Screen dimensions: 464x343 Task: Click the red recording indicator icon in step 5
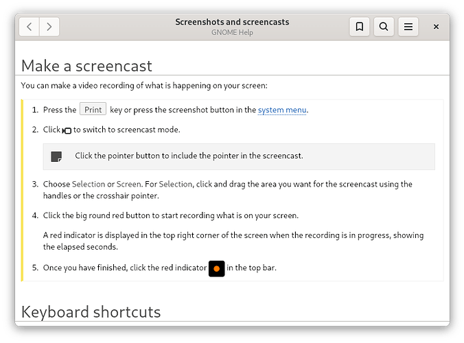(x=216, y=268)
